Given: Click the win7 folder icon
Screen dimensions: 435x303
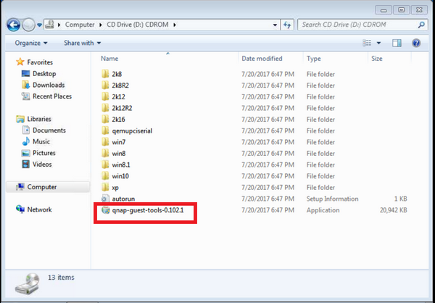Looking at the screenshot, I should (105, 142).
